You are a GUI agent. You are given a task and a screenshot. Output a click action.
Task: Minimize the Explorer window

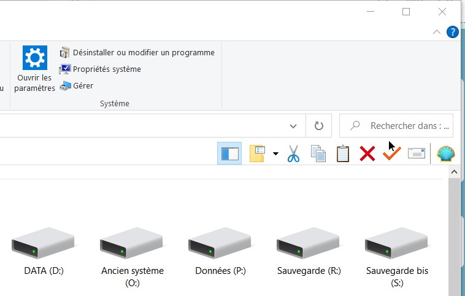[x=371, y=12]
